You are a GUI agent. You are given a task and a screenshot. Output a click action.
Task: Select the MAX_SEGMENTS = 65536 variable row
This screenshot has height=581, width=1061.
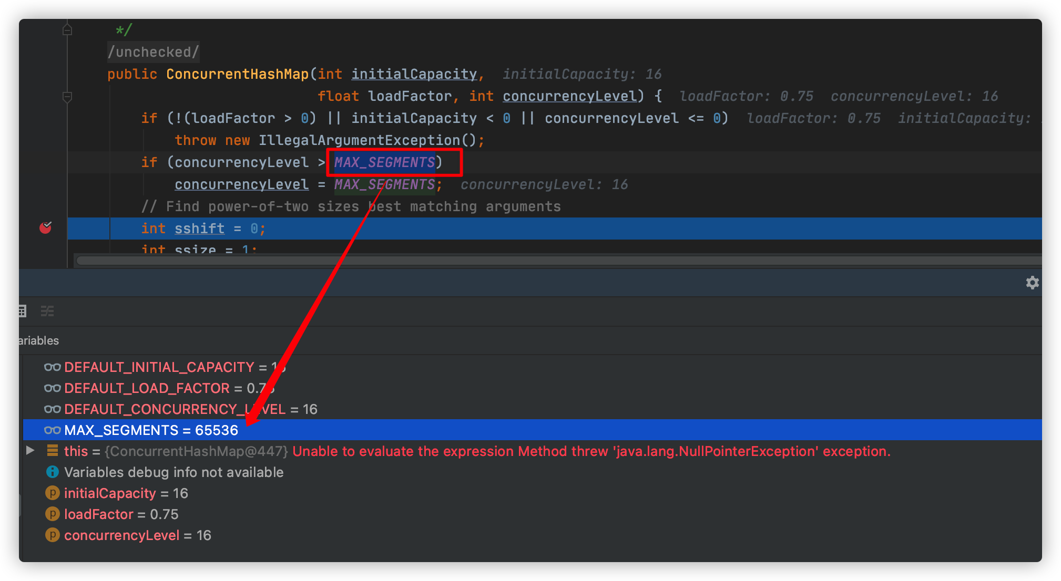coord(532,430)
